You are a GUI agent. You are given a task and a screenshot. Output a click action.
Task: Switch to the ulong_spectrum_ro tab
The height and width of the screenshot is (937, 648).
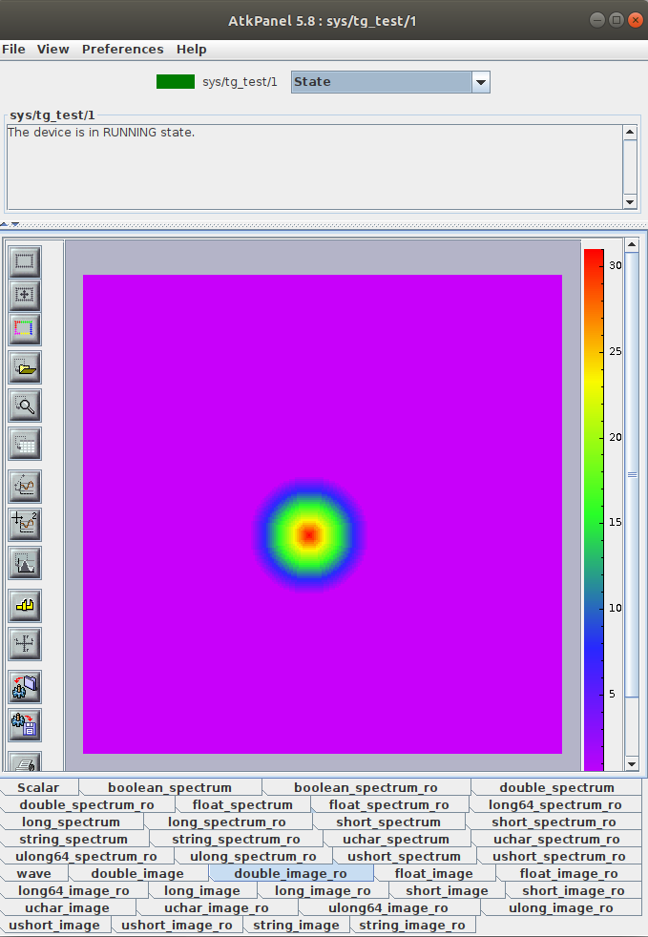pos(253,856)
